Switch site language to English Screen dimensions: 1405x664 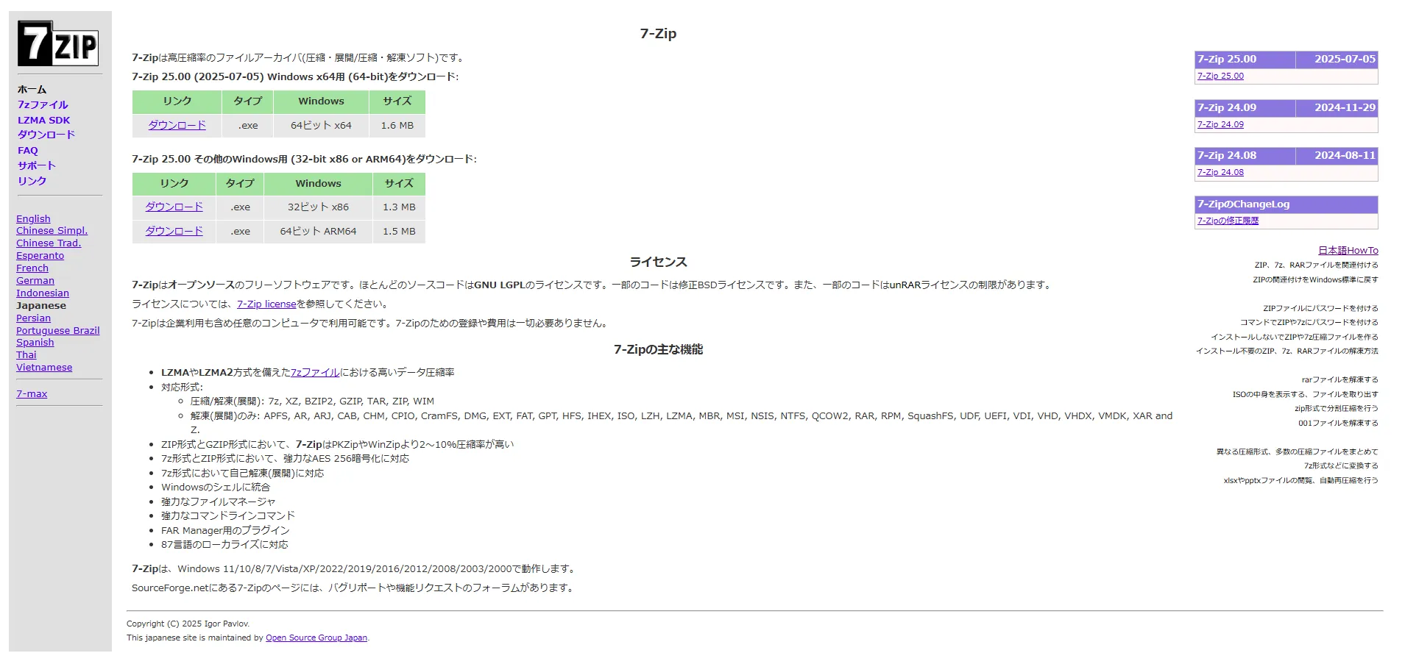pos(33,218)
